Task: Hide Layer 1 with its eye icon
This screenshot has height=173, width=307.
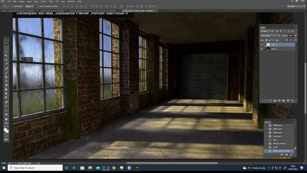Action: tap(262, 45)
